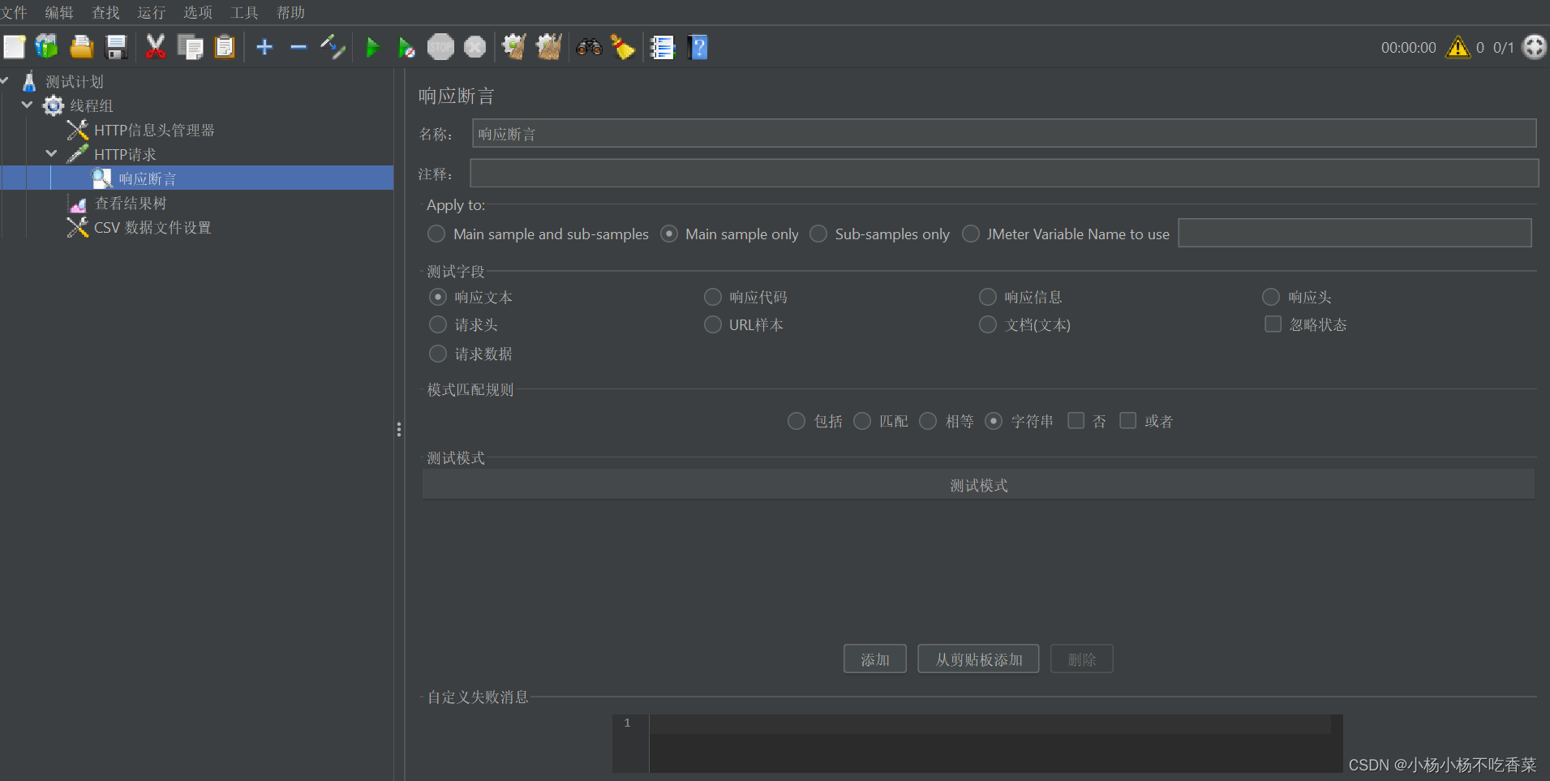Open Help with the question mark icon
The width and height of the screenshot is (1550, 781).
click(x=698, y=47)
